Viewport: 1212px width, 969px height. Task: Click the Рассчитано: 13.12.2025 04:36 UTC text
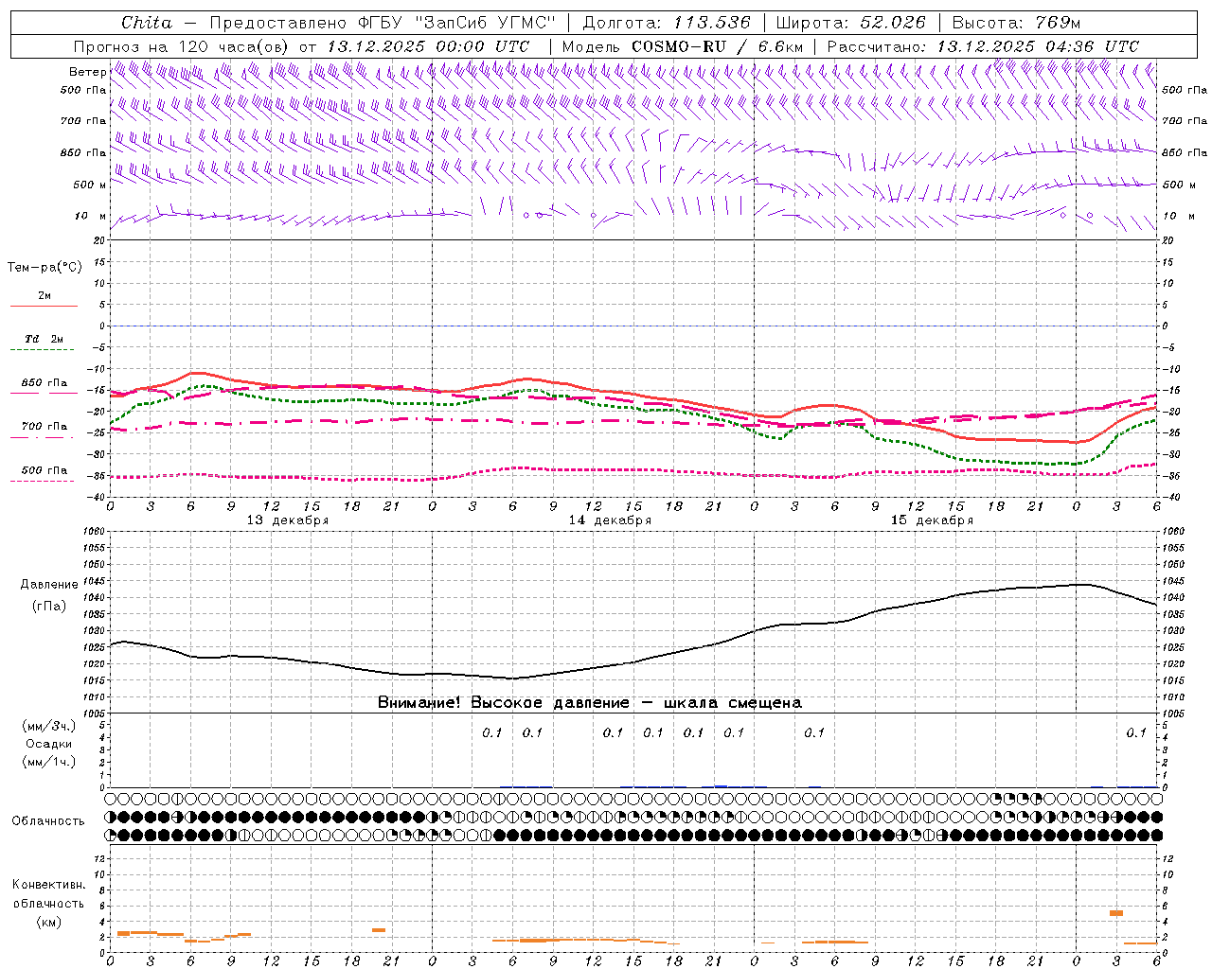pyautogui.click(x=983, y=46)
